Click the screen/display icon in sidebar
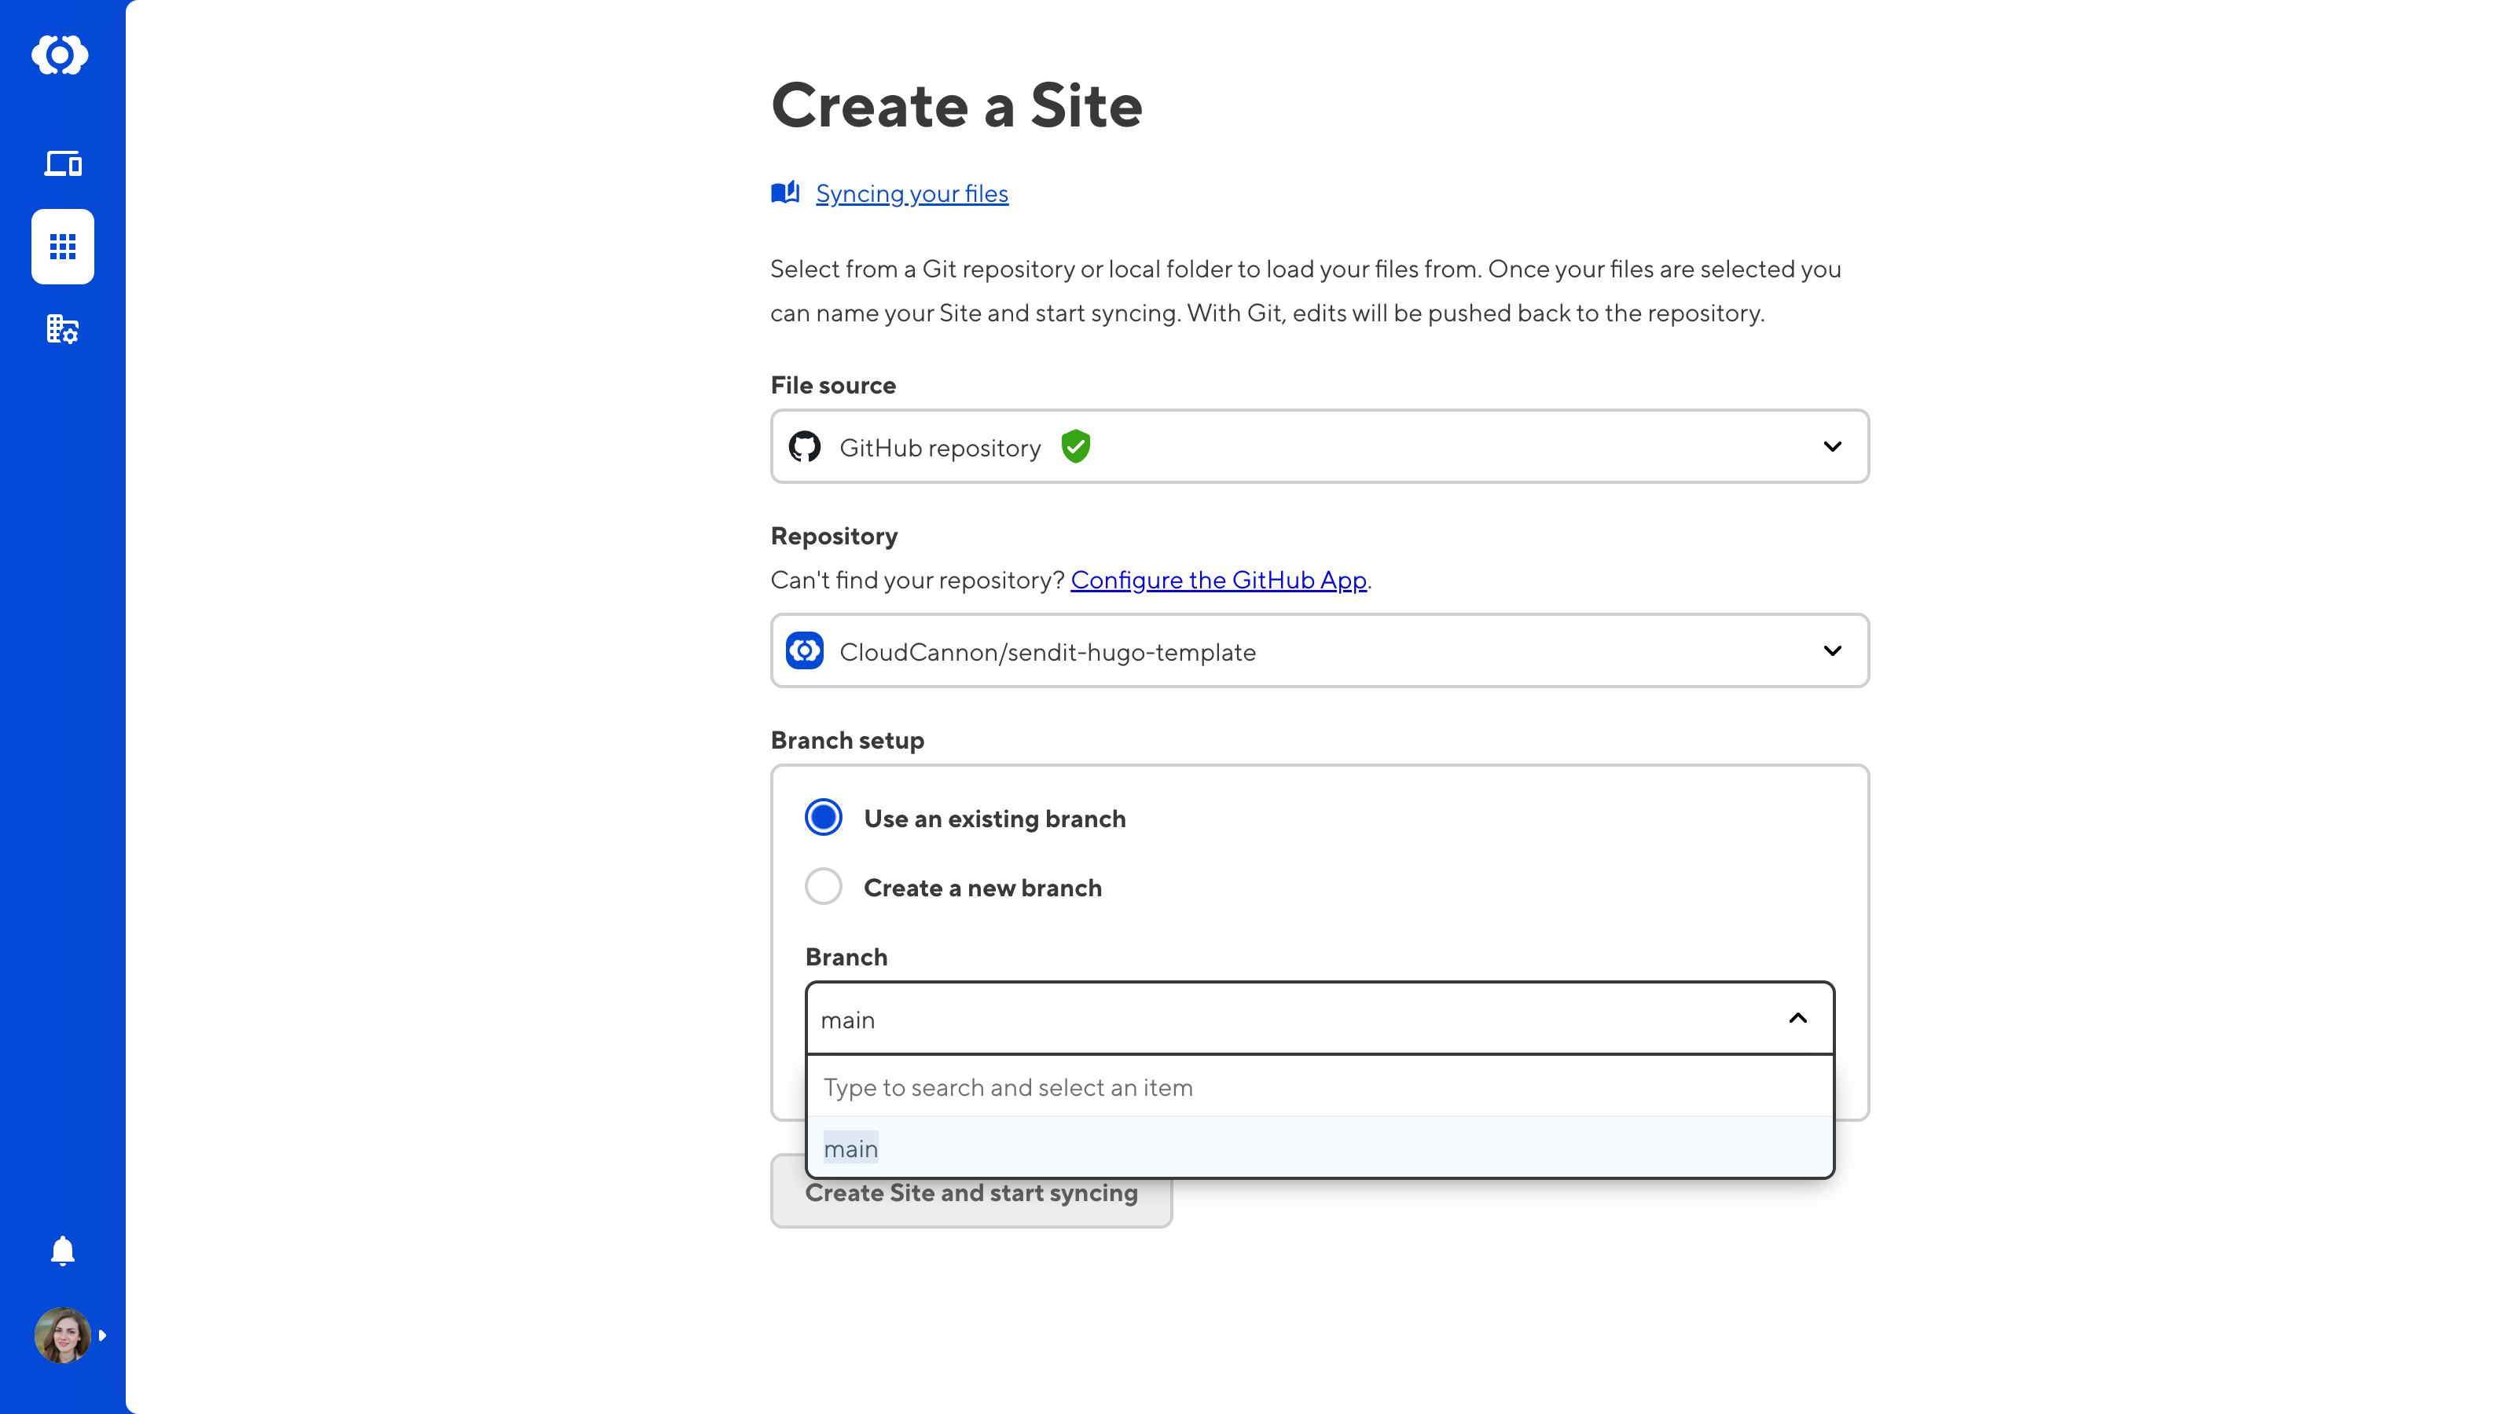This screenshot has height=1414, width=2515. tap(62, 163)
